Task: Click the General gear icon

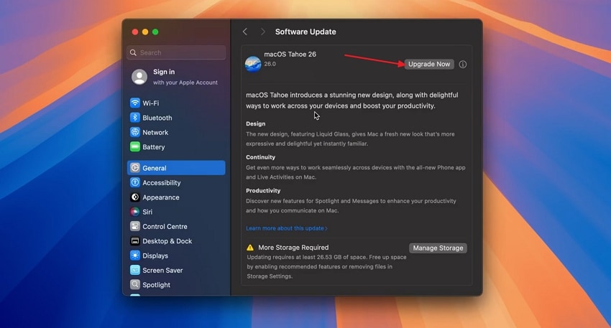Action: pyautogui.click(x=135, y=168)
